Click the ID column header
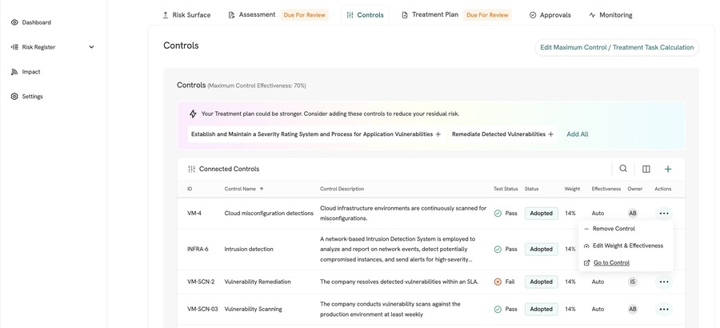Screen dimensions: 720x328 point(190,189)
